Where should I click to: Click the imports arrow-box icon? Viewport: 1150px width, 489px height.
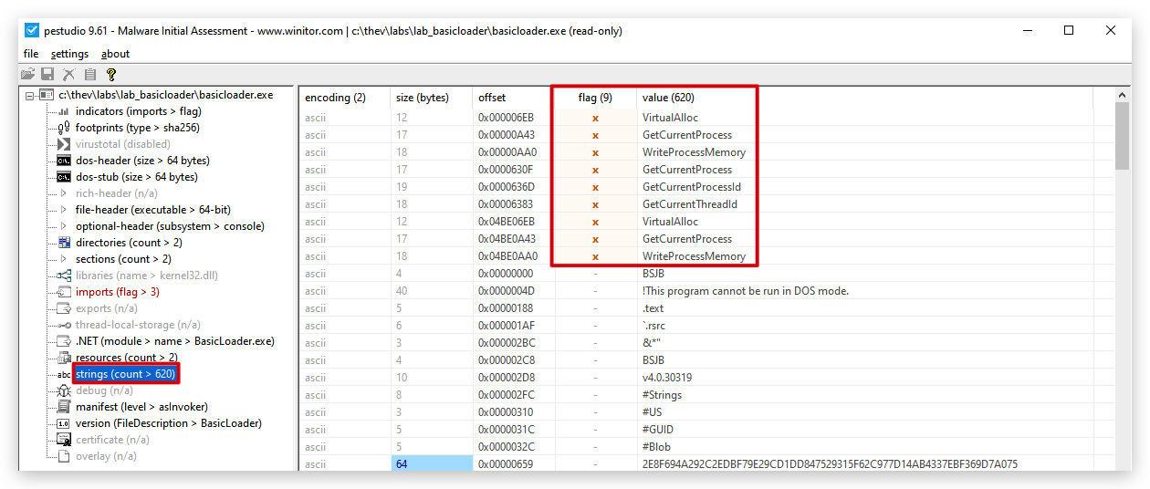(64, 292)
